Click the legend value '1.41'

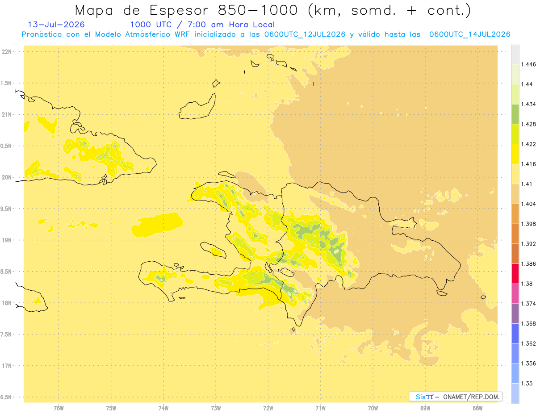click(527, 184)
